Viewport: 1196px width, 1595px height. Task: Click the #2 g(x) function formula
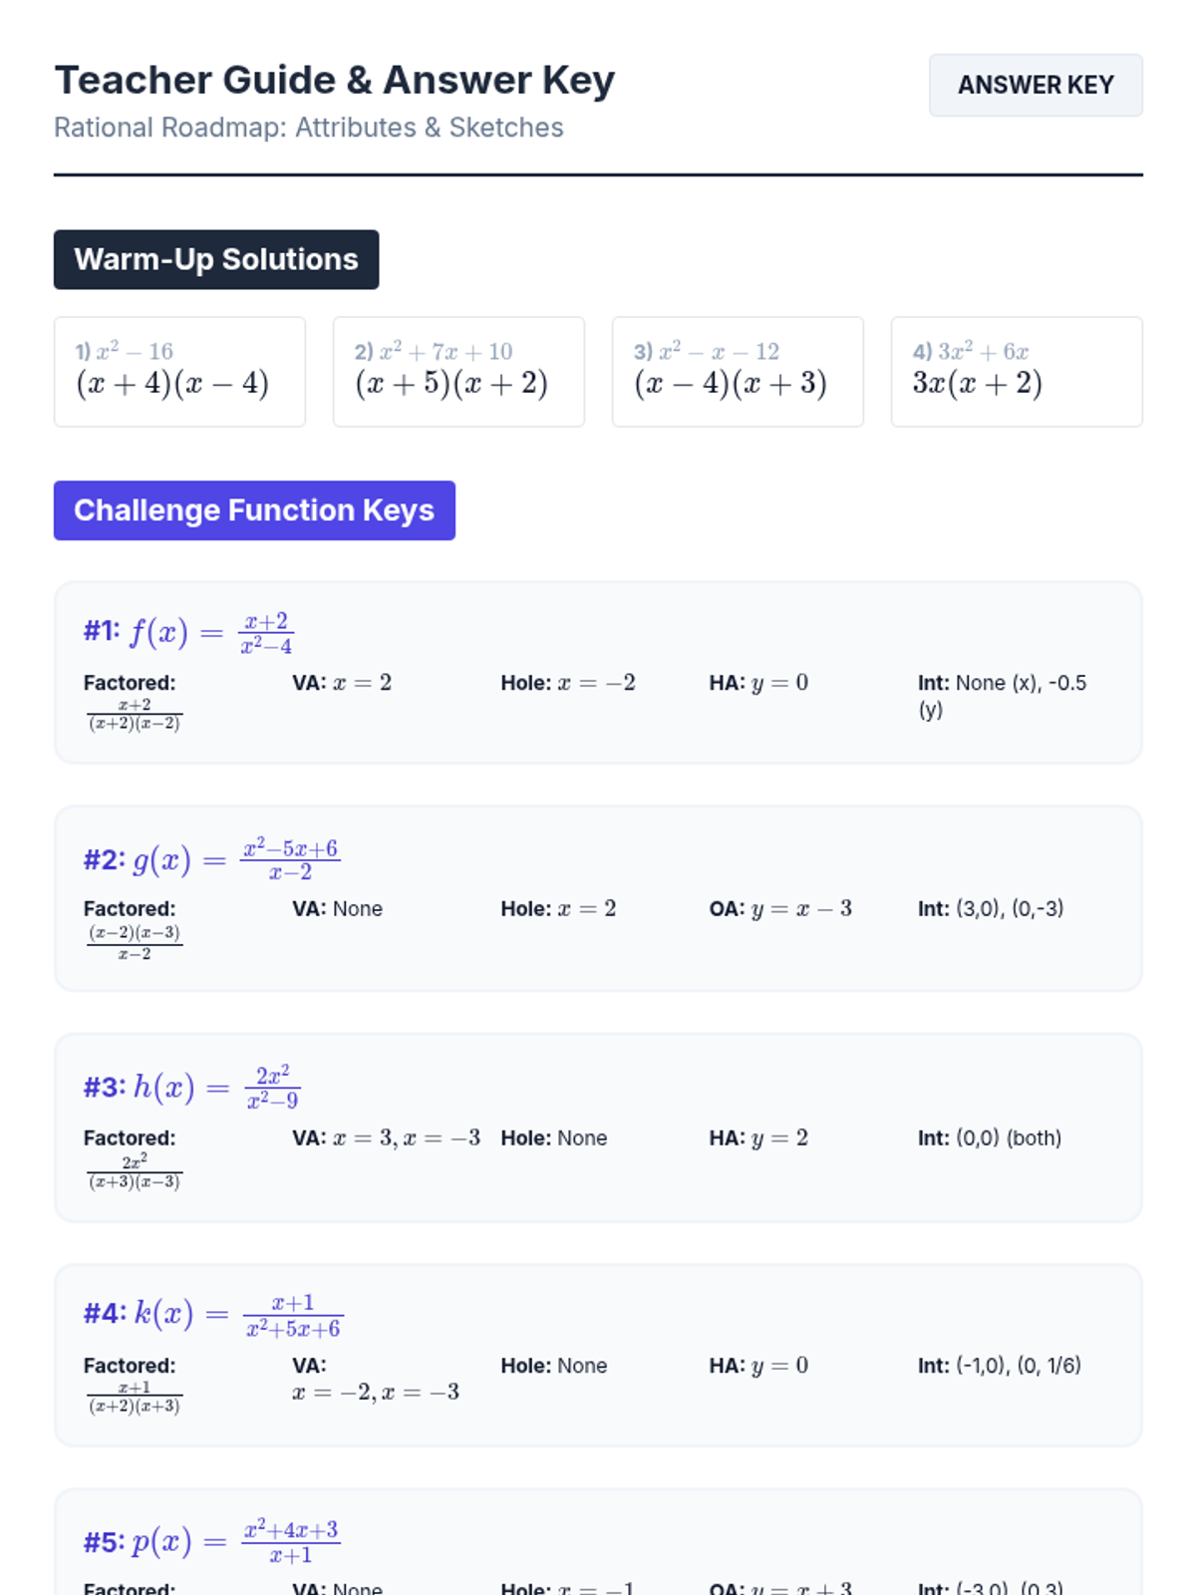211,859
